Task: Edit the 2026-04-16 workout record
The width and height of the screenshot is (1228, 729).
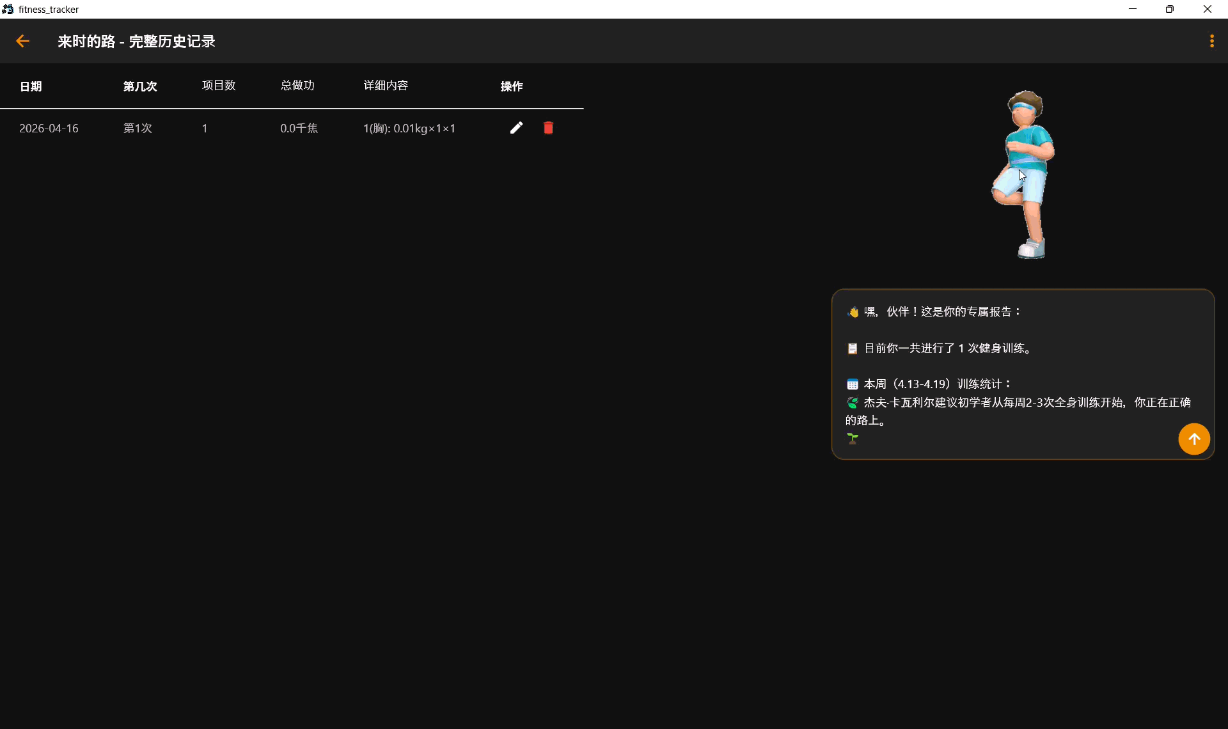Action: pos(516,128)
